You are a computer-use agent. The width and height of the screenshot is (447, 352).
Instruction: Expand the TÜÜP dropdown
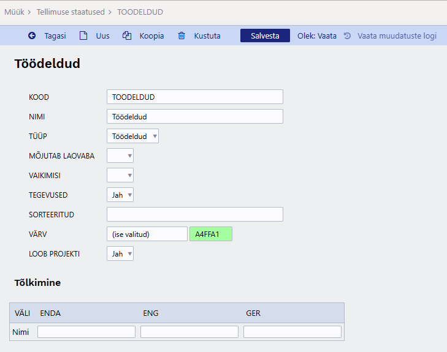(x=132, y=136)
